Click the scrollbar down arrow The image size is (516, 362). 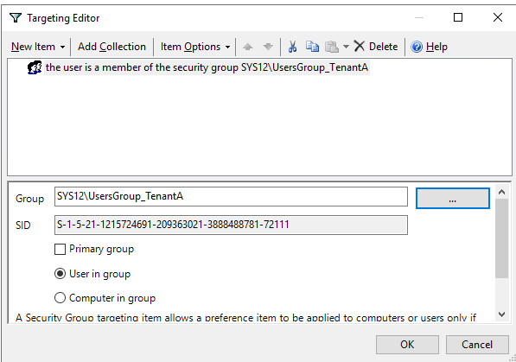(x=501, y=314)
